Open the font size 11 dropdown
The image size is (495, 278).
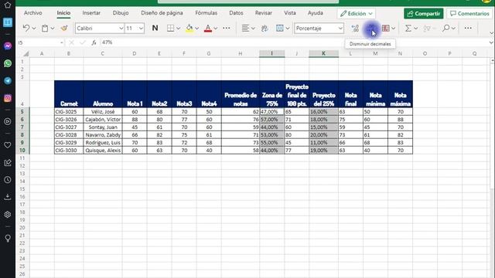click(x=141, y=29)
